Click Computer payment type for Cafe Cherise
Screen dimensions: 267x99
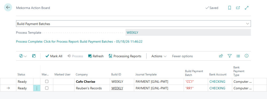(242, 82)
